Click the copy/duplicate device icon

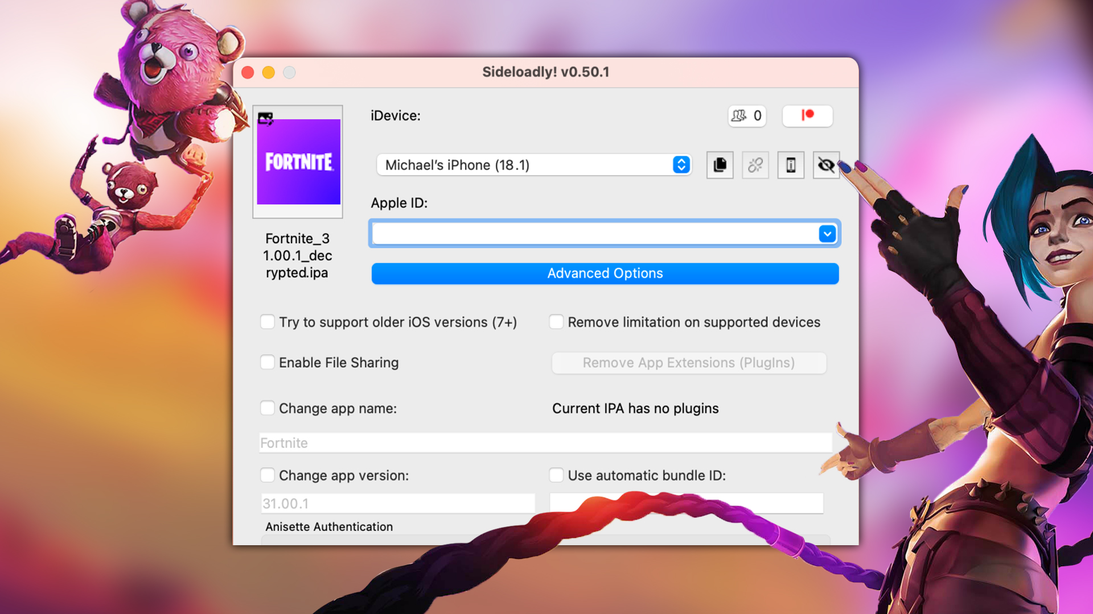pos(718,164)
